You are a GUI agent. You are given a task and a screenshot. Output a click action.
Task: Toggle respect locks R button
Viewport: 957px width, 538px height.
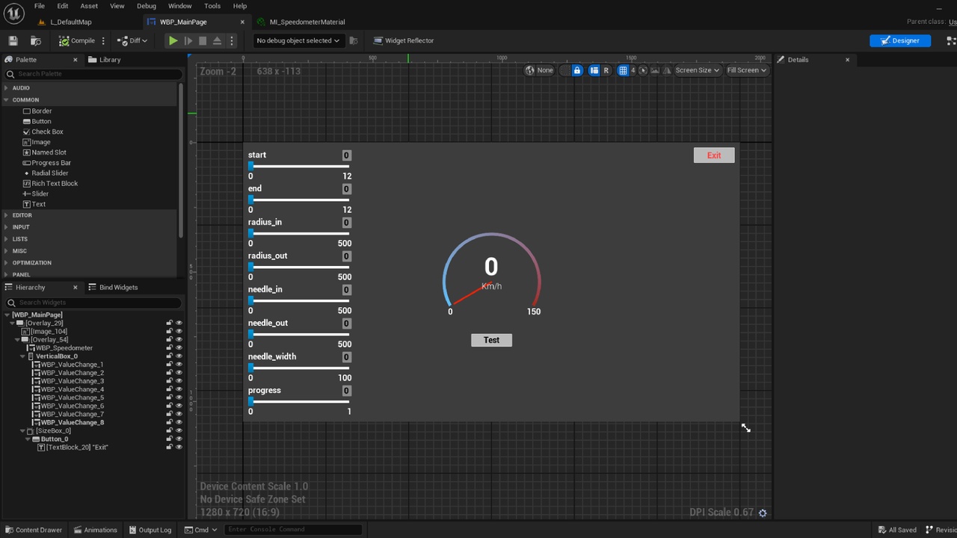click(x=606, y=70)
